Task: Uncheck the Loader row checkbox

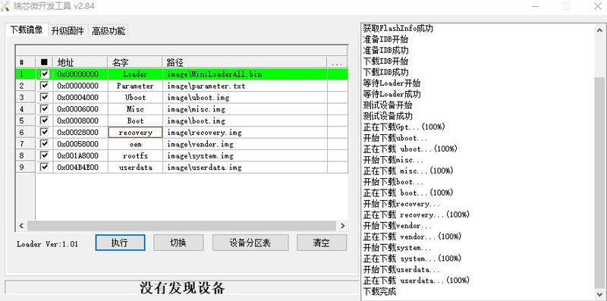Action: pyautogui.click(x=45, y=74)
